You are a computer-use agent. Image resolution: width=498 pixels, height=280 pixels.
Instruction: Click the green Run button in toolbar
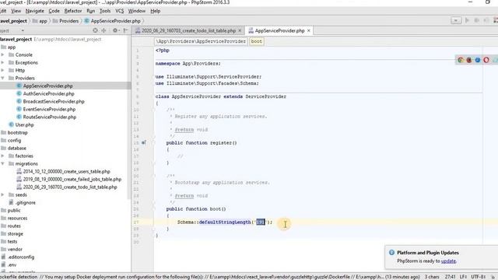click(467, 20)
